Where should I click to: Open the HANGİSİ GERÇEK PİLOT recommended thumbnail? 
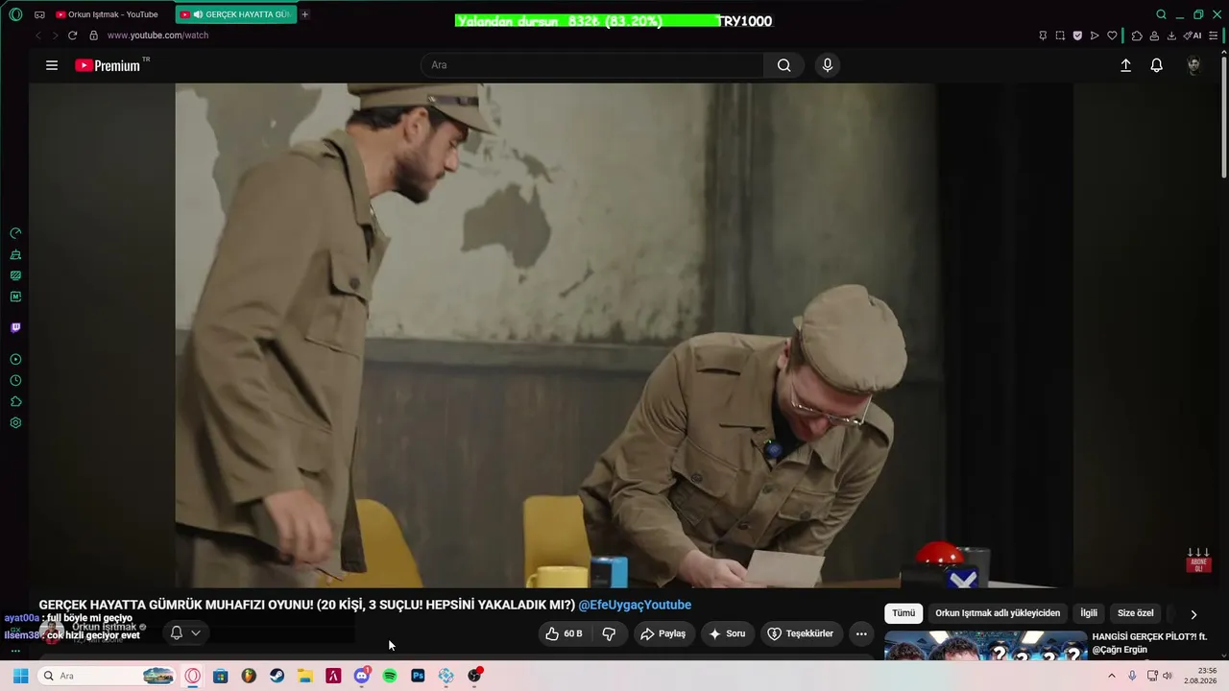(x=986, y=645)
